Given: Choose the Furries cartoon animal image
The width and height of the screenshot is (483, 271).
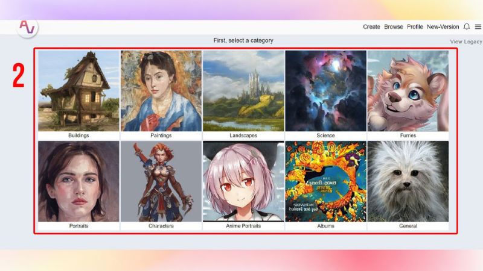Looking at the screenshot, I should click(408, 90).
